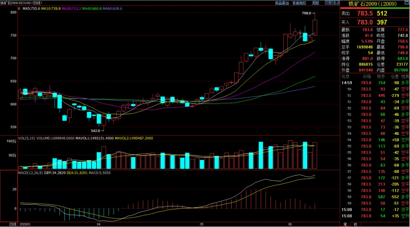Select the tick volume 587
Viewport: 410px width, 227px height.
click(x=382, y=197)
